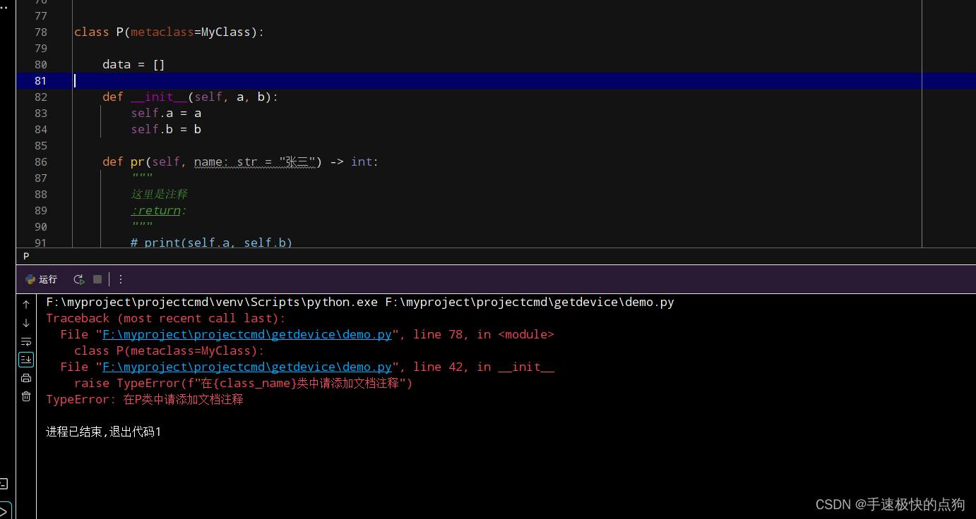Click the gray stop square button

pyautogui.click(x=97, y=279)
